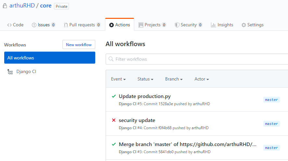
Task: Click the green checkmark on Update production.py
Action: point(114,96)
